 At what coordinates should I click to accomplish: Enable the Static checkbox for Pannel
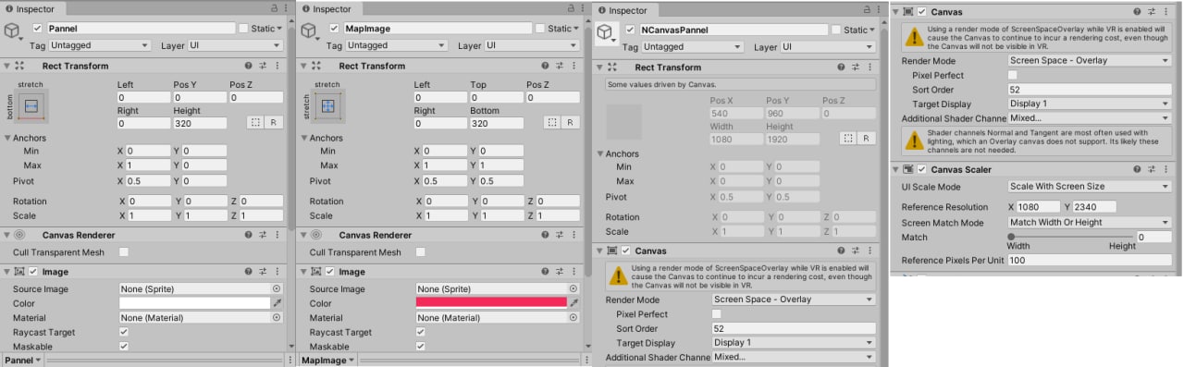[243, 29]
